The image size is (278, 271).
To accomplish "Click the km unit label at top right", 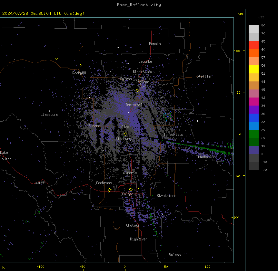I will tap(240, 14).
